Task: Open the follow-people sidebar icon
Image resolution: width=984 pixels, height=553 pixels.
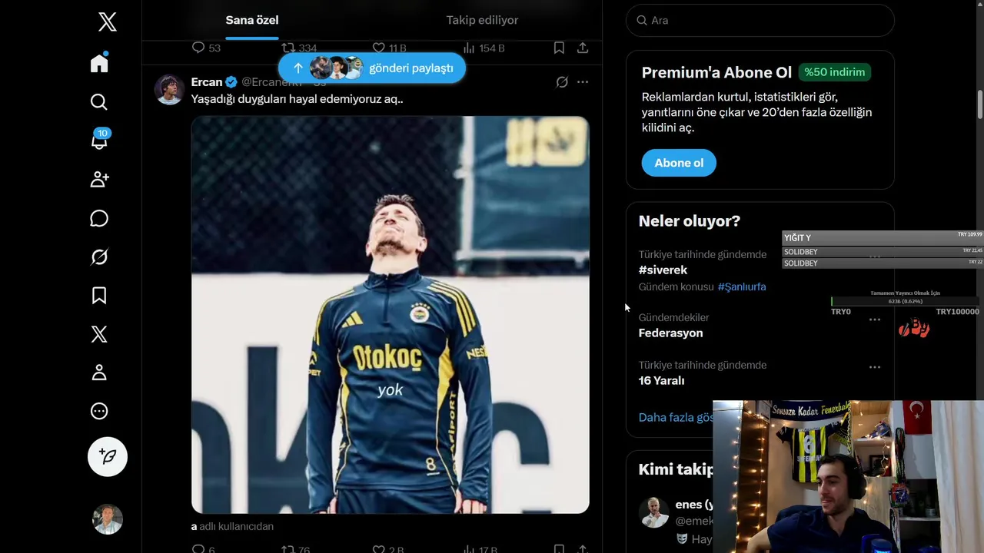Action: pos(99,180)
